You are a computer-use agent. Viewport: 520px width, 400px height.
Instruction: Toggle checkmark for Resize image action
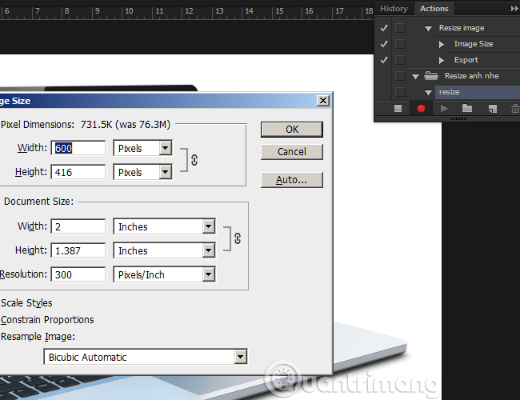coord(384,28)
